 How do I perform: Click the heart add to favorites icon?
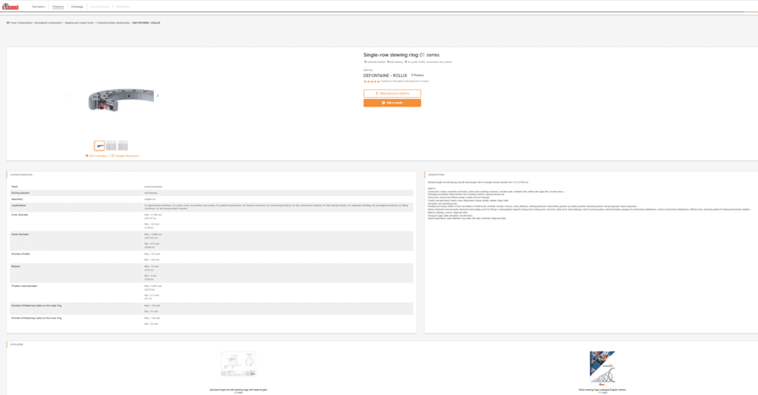point(87,156)
